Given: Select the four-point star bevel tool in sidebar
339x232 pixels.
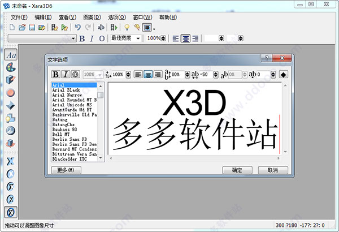Looking at the screenshot, I should coord(10,105).
